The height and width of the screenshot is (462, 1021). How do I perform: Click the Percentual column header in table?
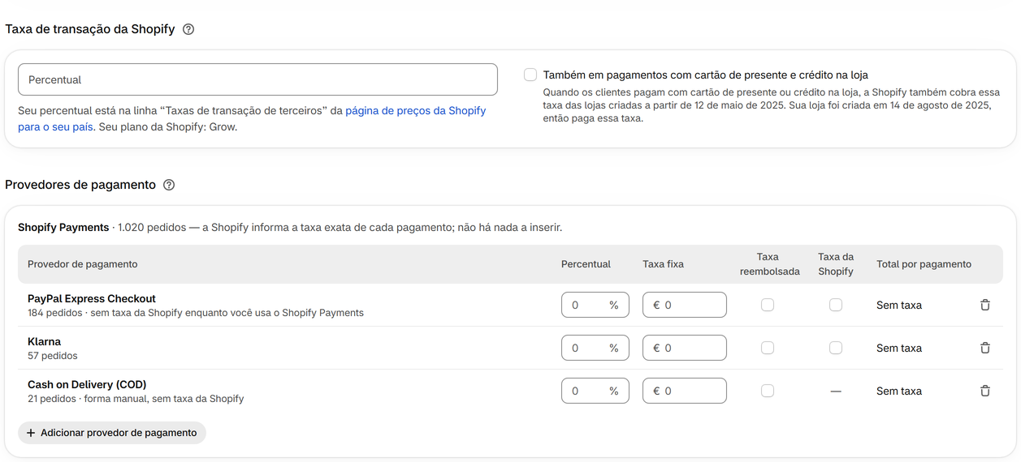tap(586, 264)
